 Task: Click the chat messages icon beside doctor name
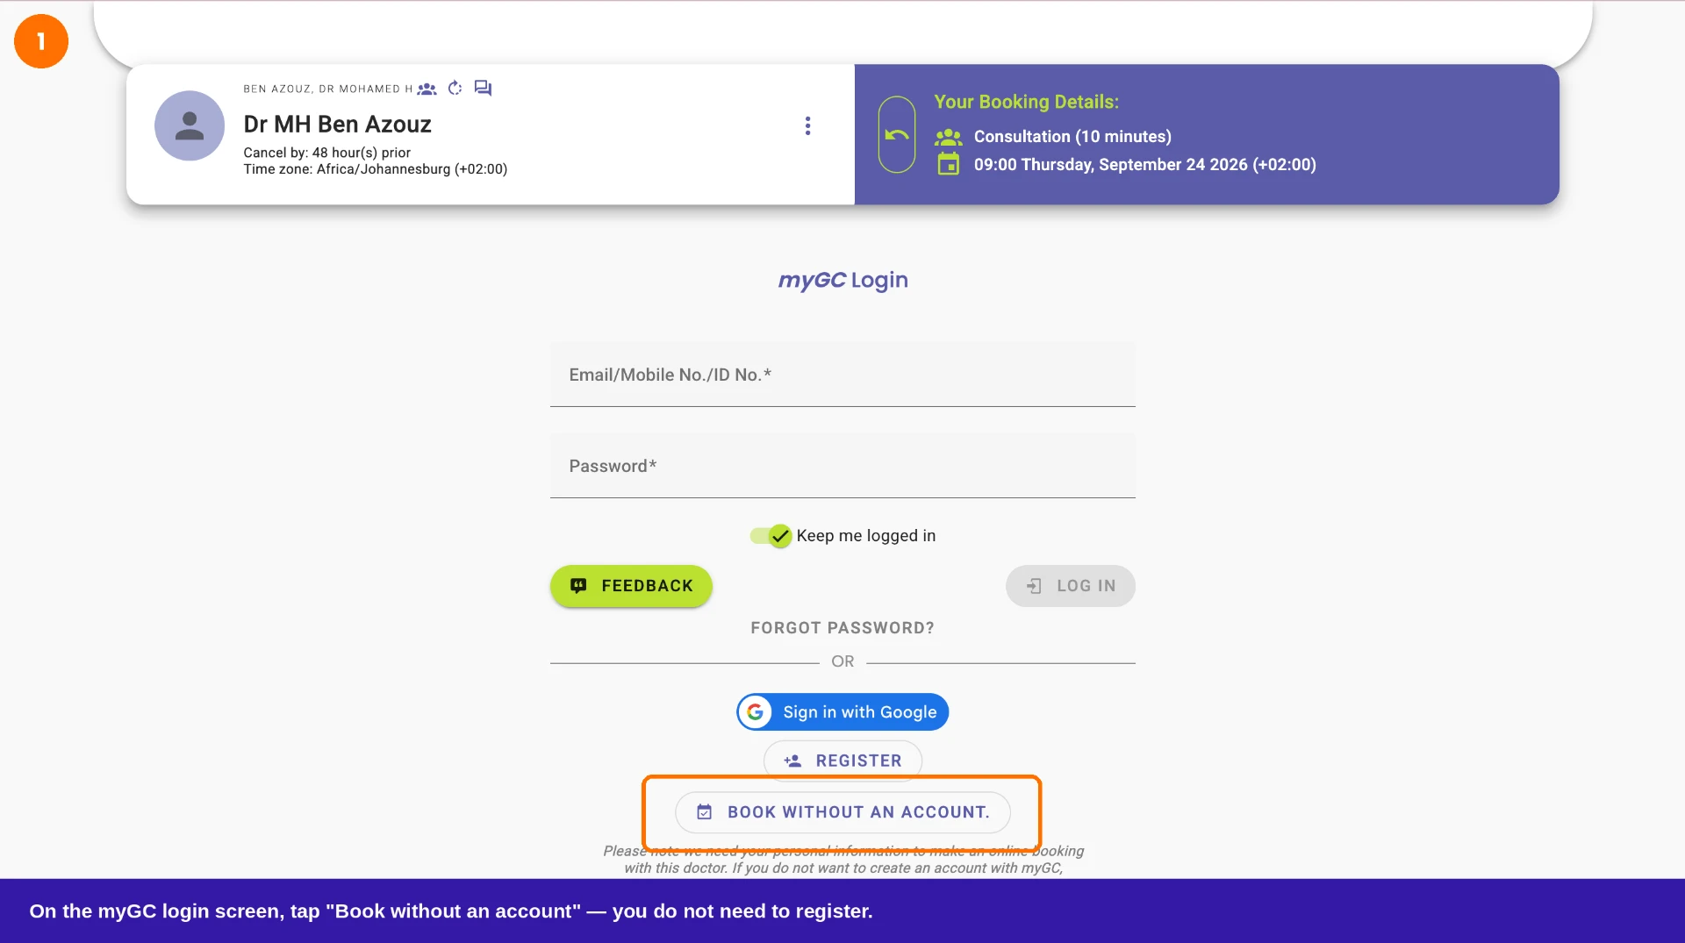483,88
